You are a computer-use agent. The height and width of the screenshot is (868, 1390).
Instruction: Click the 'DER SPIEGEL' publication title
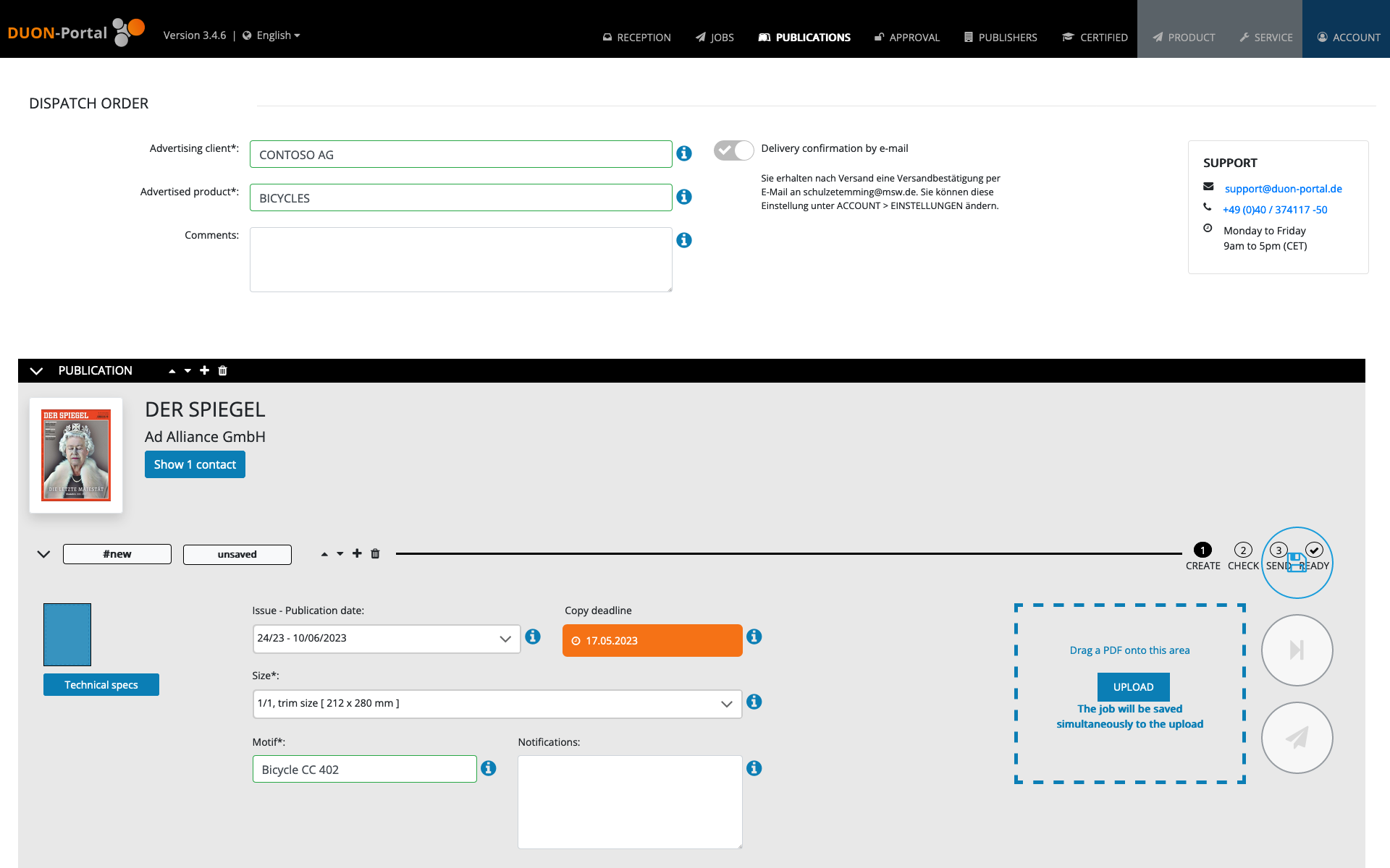(x=205, y=409)
